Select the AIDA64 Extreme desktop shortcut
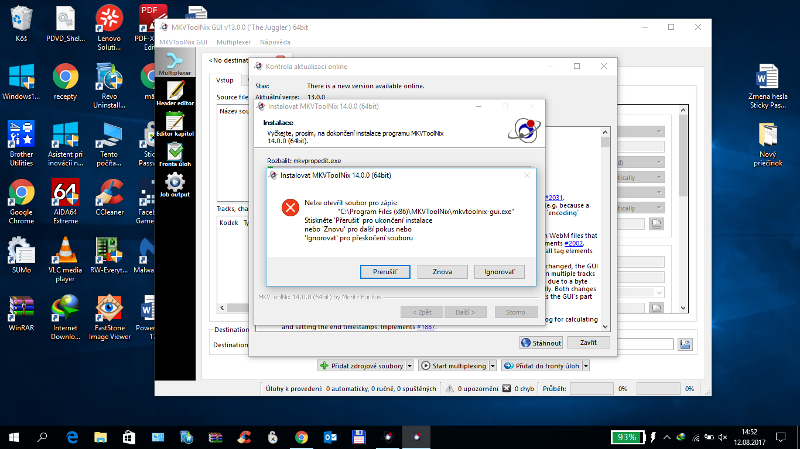 tap(66, 202)
